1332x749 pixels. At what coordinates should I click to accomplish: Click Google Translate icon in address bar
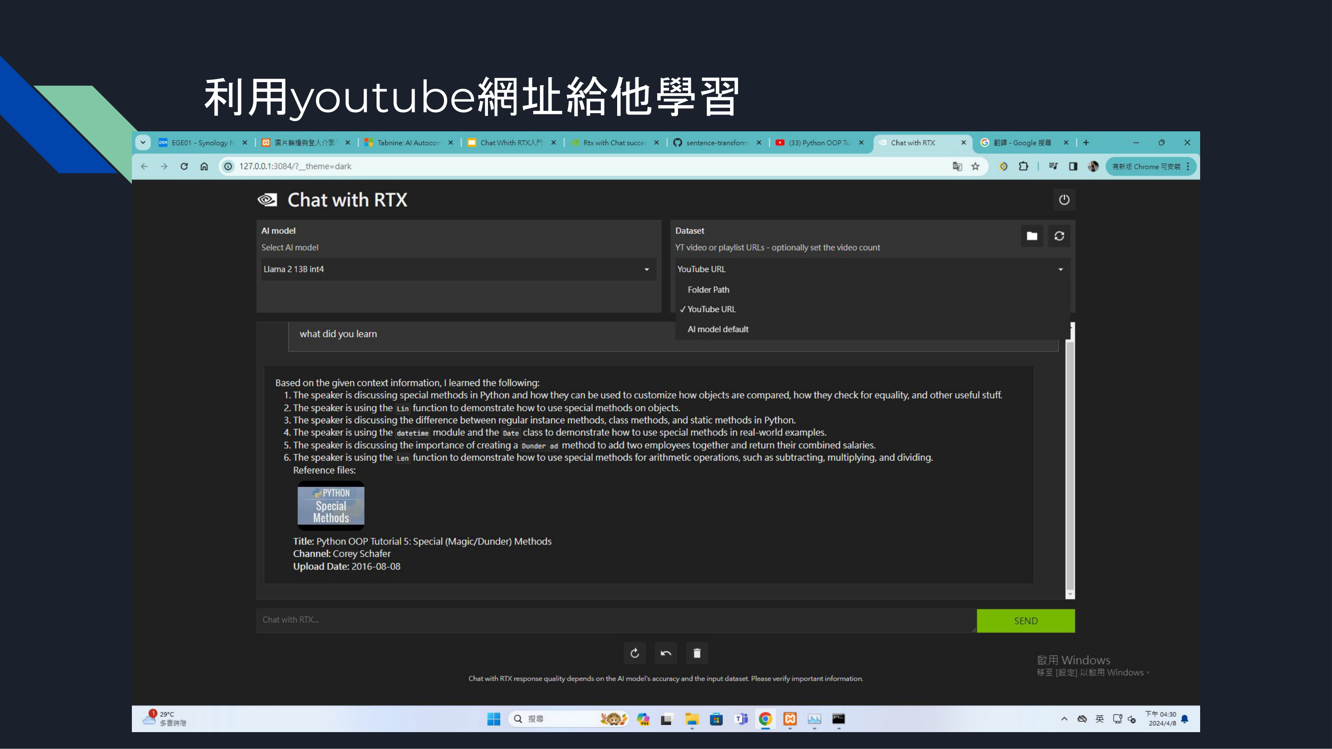(957, 166)
